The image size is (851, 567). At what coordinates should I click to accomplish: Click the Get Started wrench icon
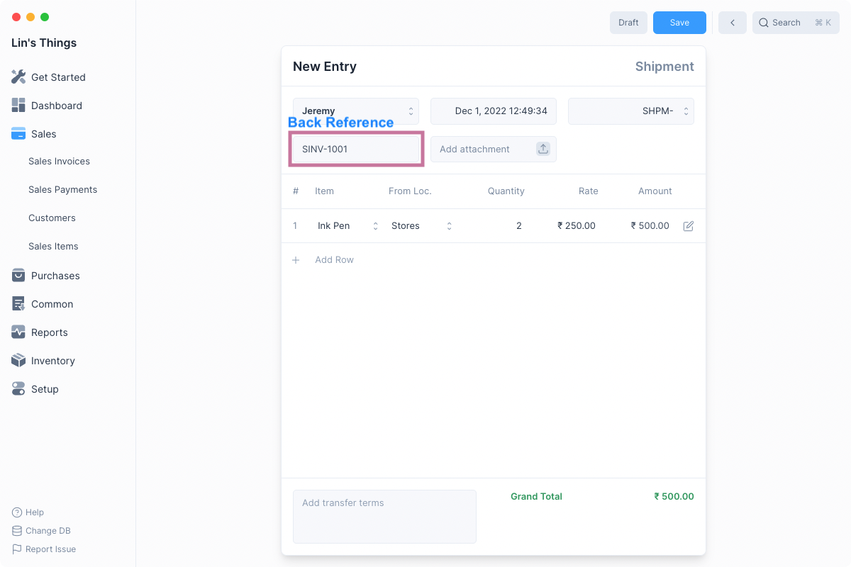18,77
